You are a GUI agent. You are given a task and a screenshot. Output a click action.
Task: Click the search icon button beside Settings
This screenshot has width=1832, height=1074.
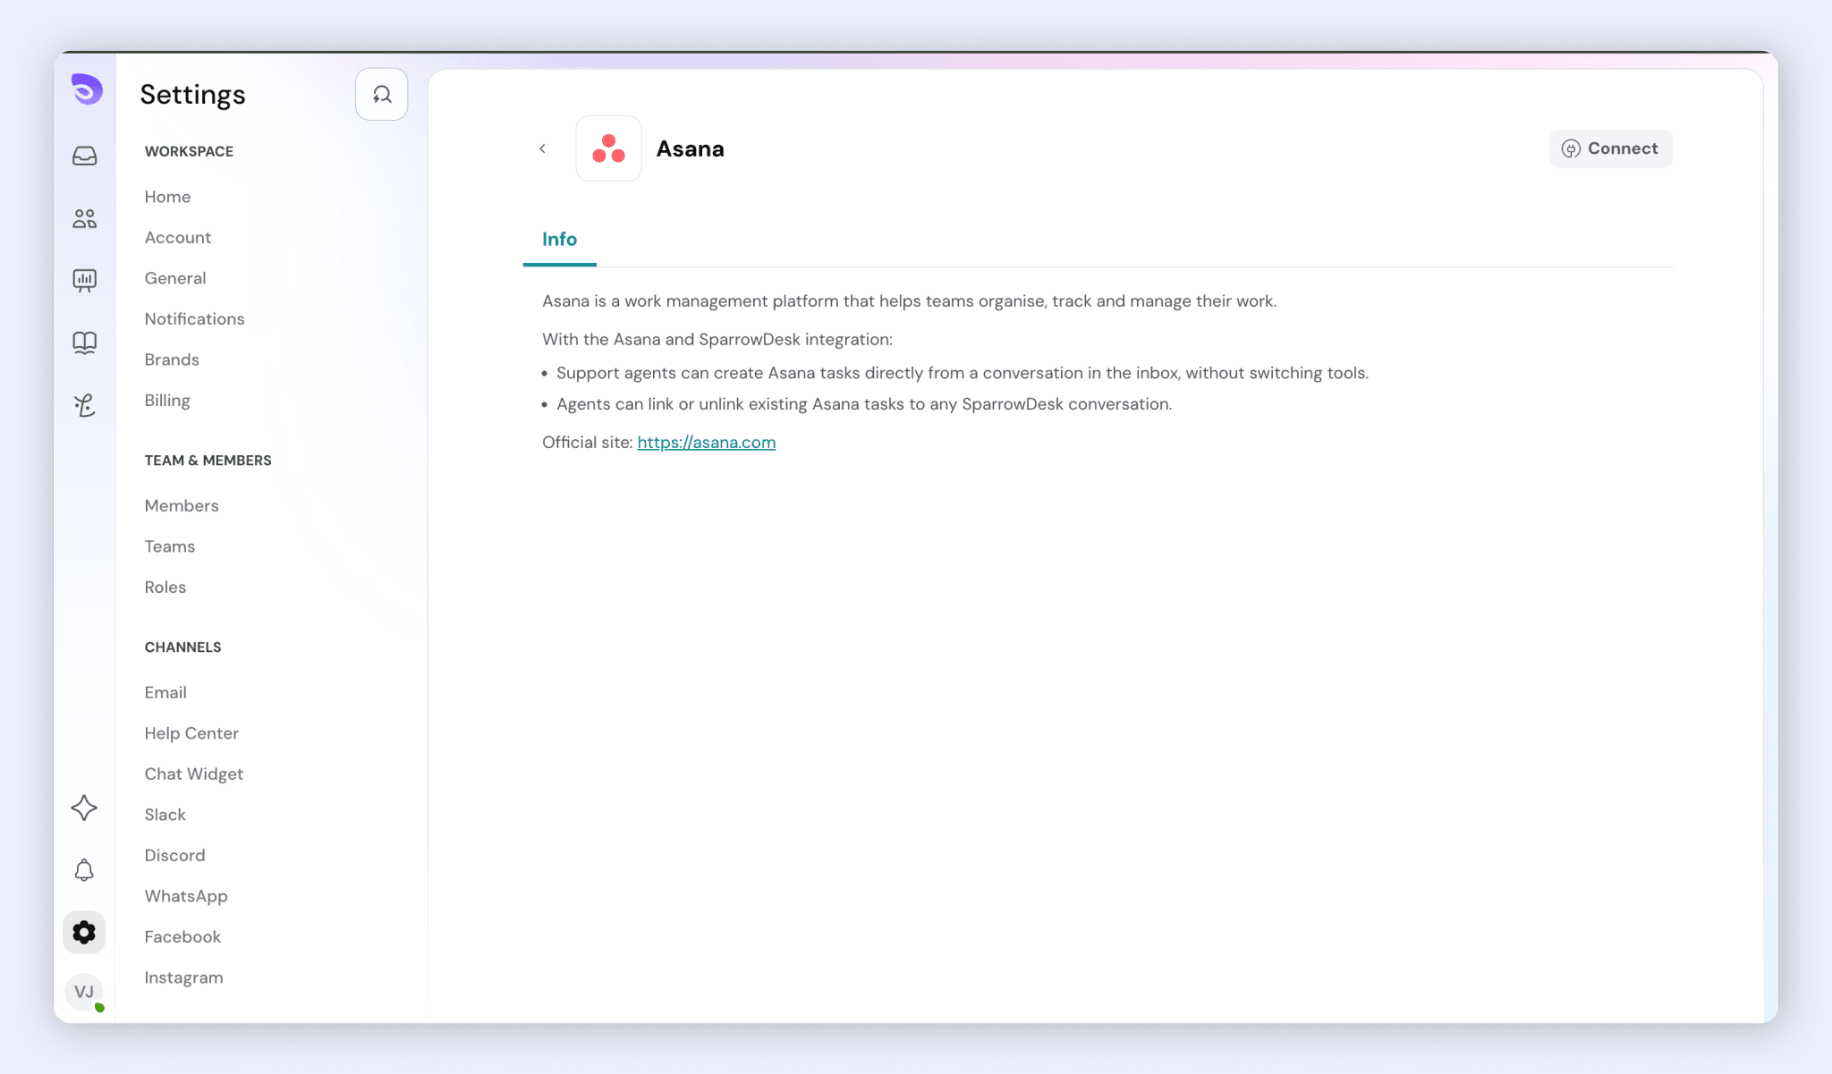[x=382, y=95]
